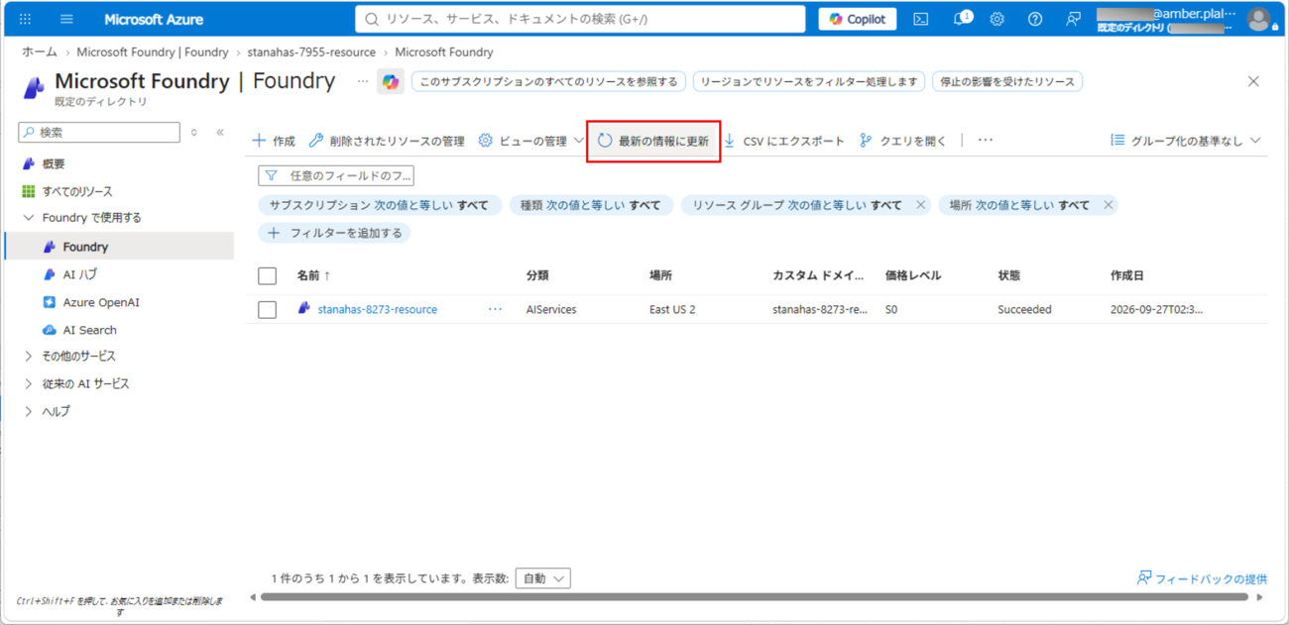Click クエリを開く

(x=903, y=141)
